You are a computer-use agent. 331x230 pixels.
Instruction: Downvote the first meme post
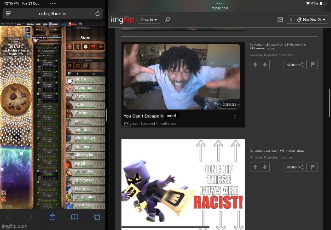pyautogui.click(x=264, y=65)
